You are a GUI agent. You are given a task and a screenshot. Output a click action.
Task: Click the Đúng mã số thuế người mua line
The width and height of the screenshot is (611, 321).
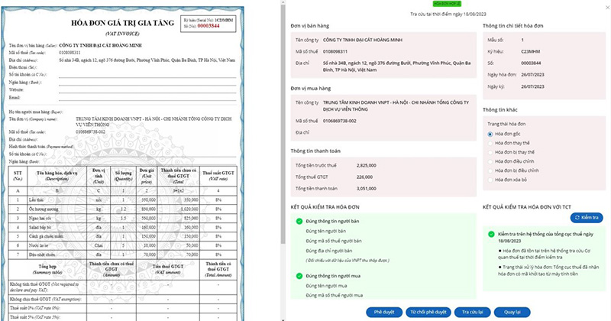(335, 295)
